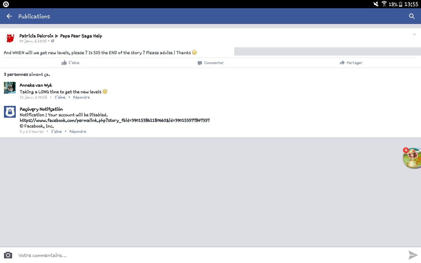Open the floating game chat head
Screen dimensions: 421x263
(x=412, y=158)
